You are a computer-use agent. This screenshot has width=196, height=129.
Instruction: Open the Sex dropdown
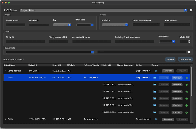[x=62, y=25]
